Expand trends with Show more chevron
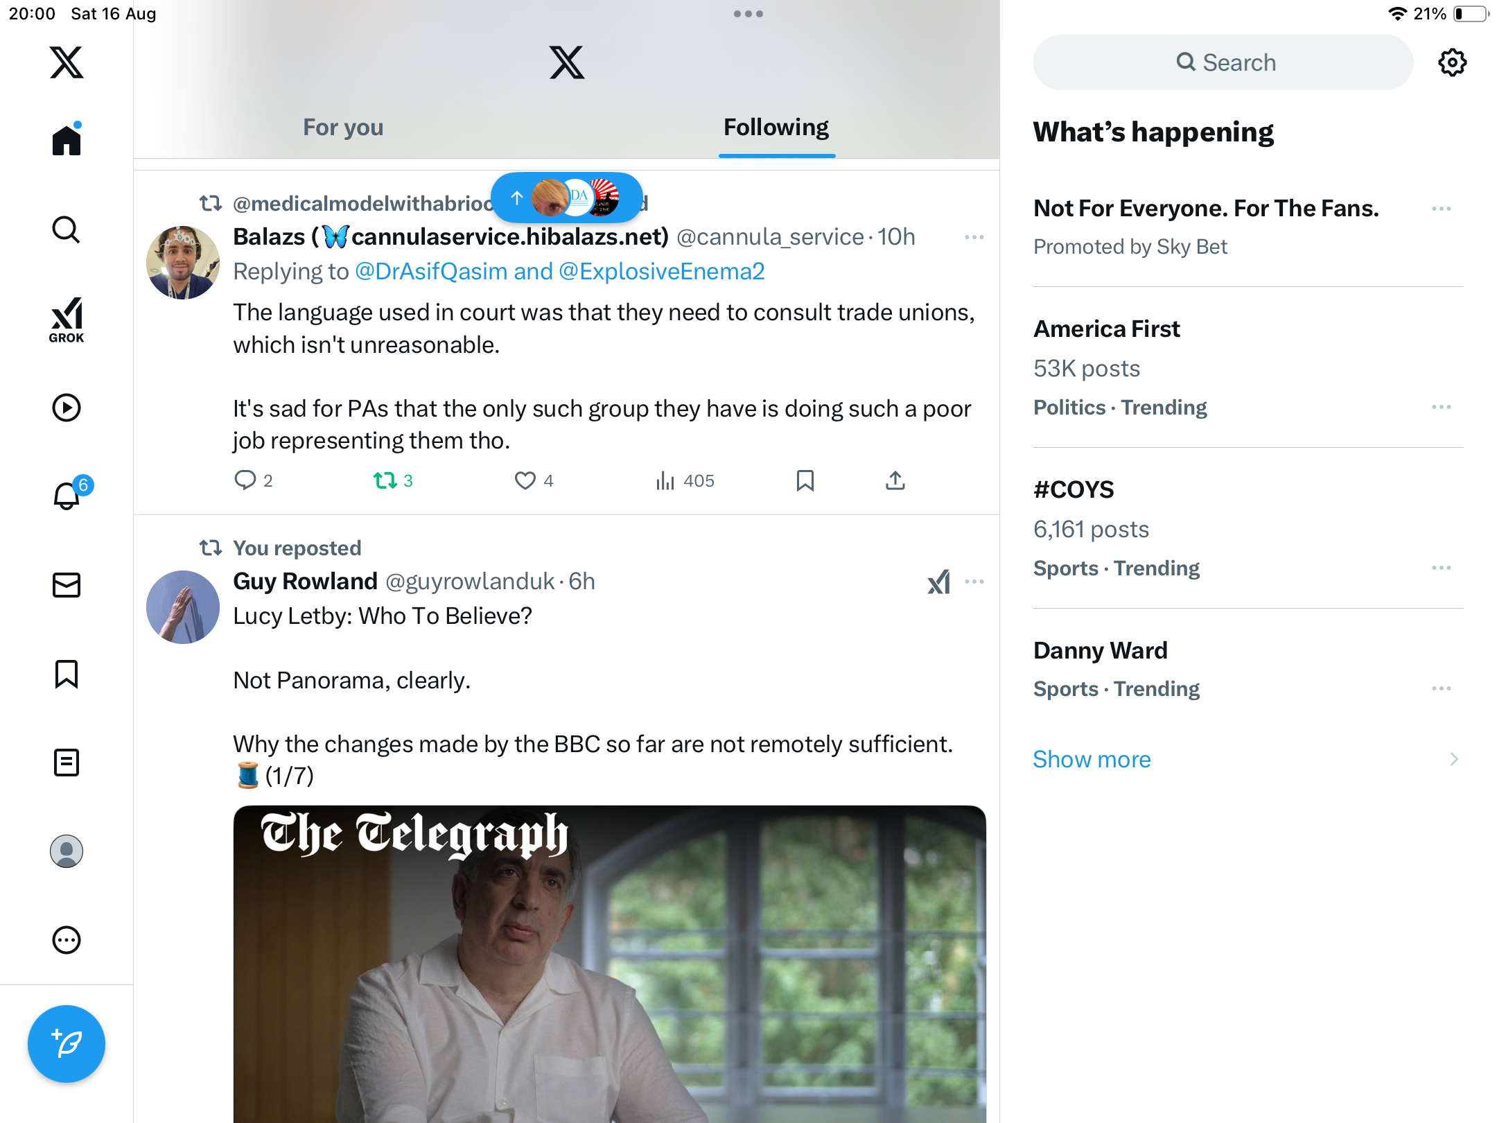This screenshot has height=1123, width=1497. click(x=1453, y=759)
